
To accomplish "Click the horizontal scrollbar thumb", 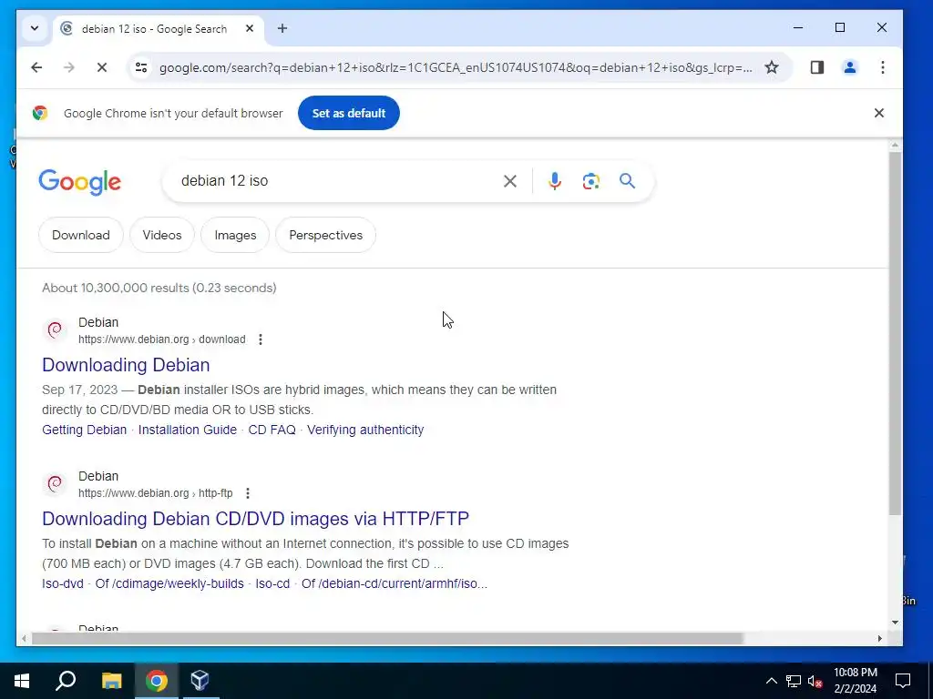I will [387, 638].
